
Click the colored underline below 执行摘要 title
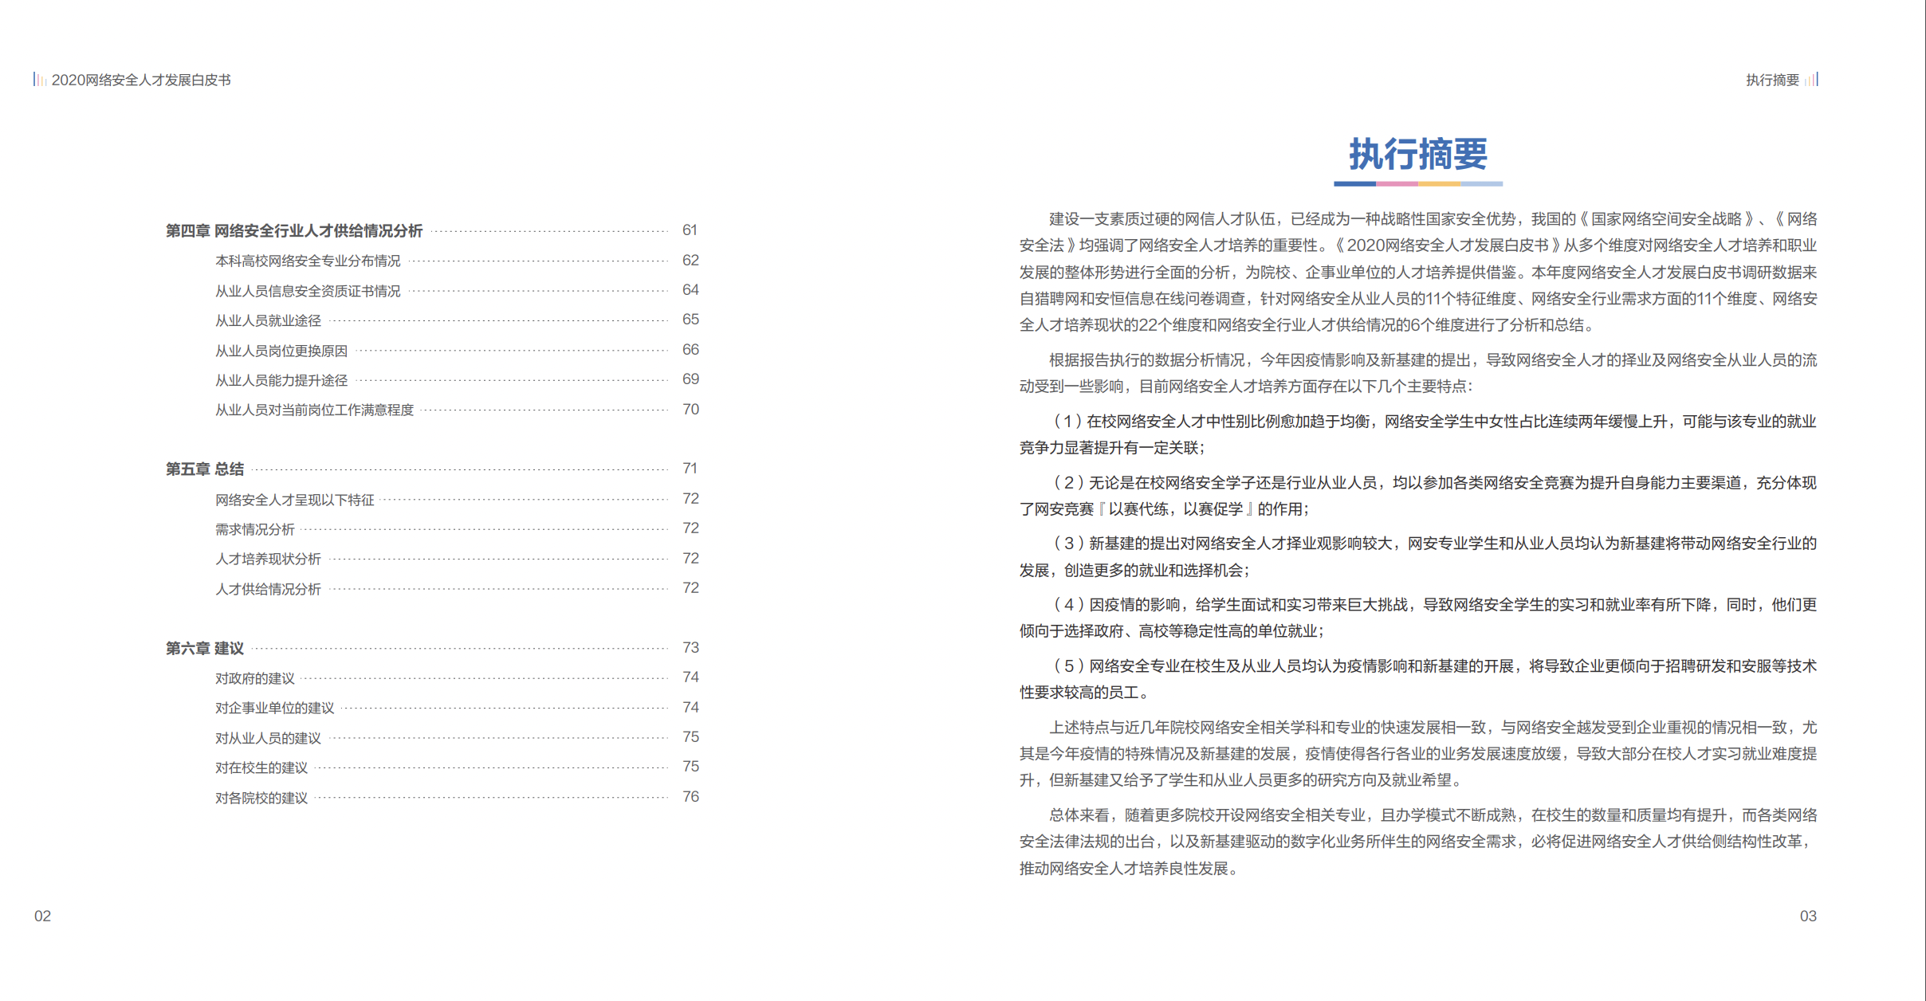(1420, 185)
